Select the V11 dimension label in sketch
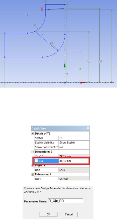 (x=112, y=65)
